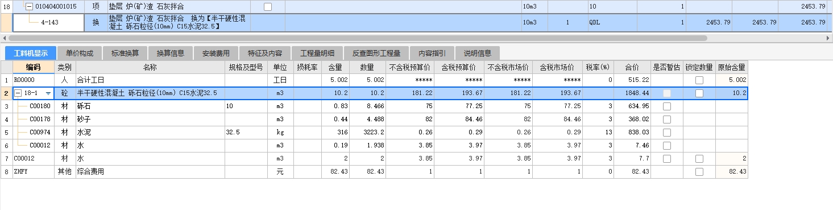Click the 砾石 name cell
Viewport: 833px width, 210px height.
150,106
